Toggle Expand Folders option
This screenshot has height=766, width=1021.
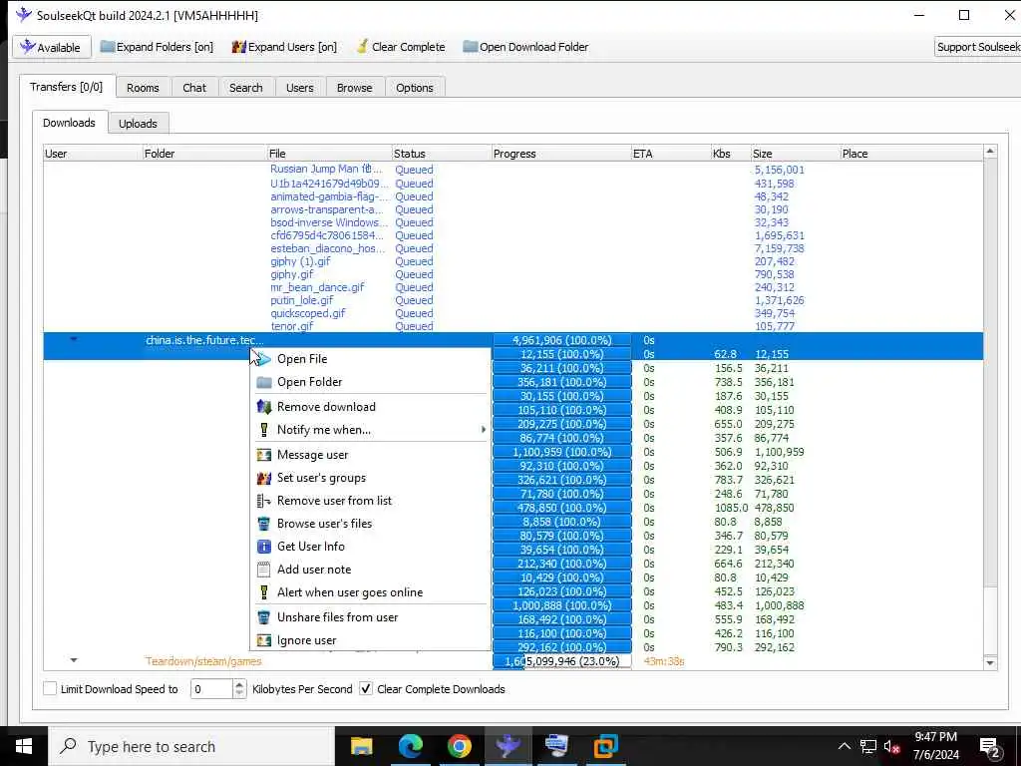157,47
